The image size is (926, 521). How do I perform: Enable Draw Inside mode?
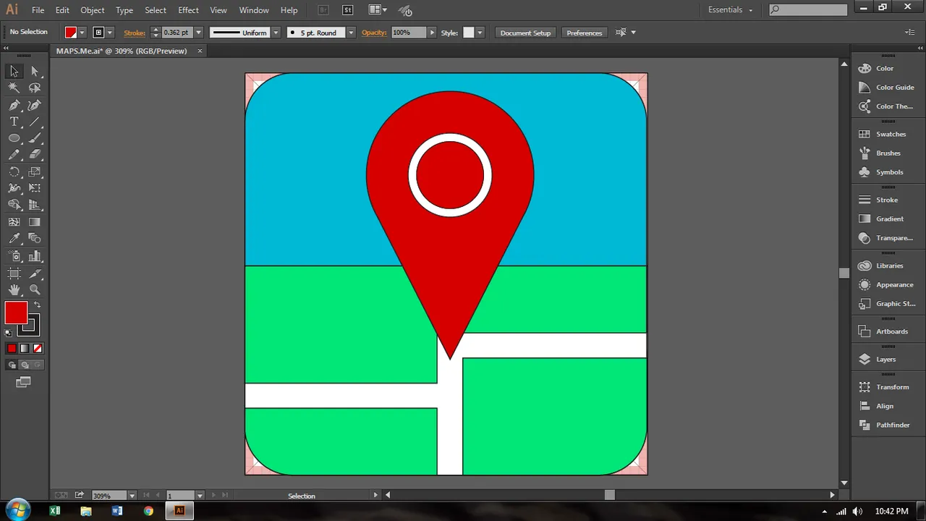[x=37, y=365]
